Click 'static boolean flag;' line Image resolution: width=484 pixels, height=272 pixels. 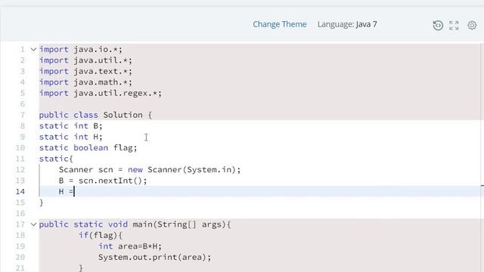pyautogui.click(x=88, y=148)
